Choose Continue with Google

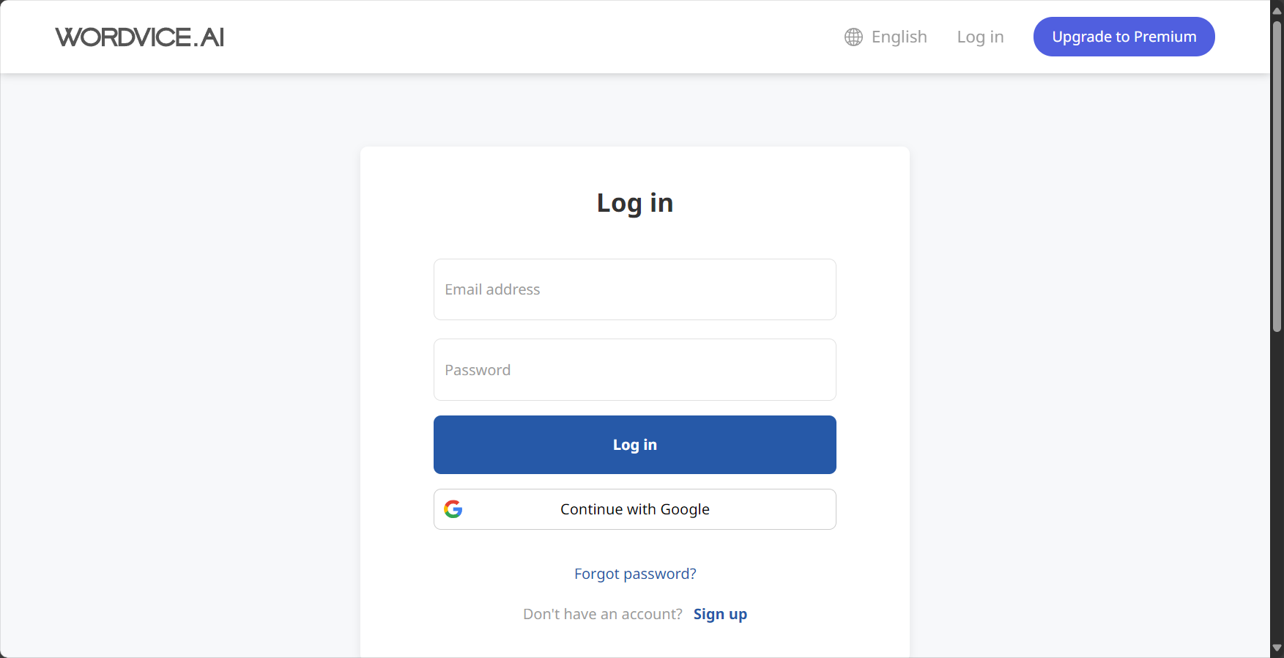click(x=634, y=509)
